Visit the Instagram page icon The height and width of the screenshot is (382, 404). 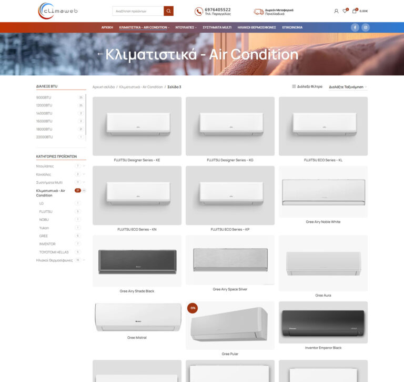(366, 27)
